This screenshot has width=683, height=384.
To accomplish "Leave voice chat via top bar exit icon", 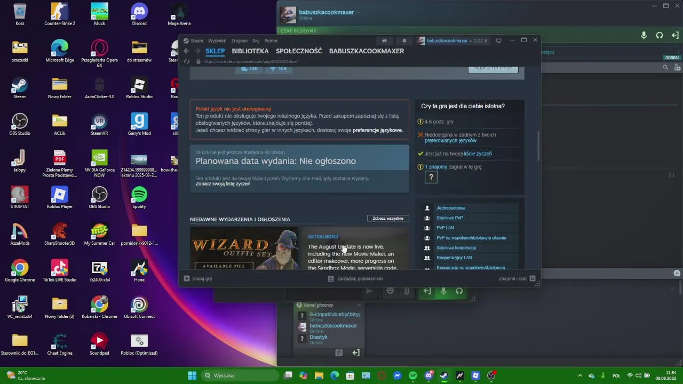I will 675,35.
